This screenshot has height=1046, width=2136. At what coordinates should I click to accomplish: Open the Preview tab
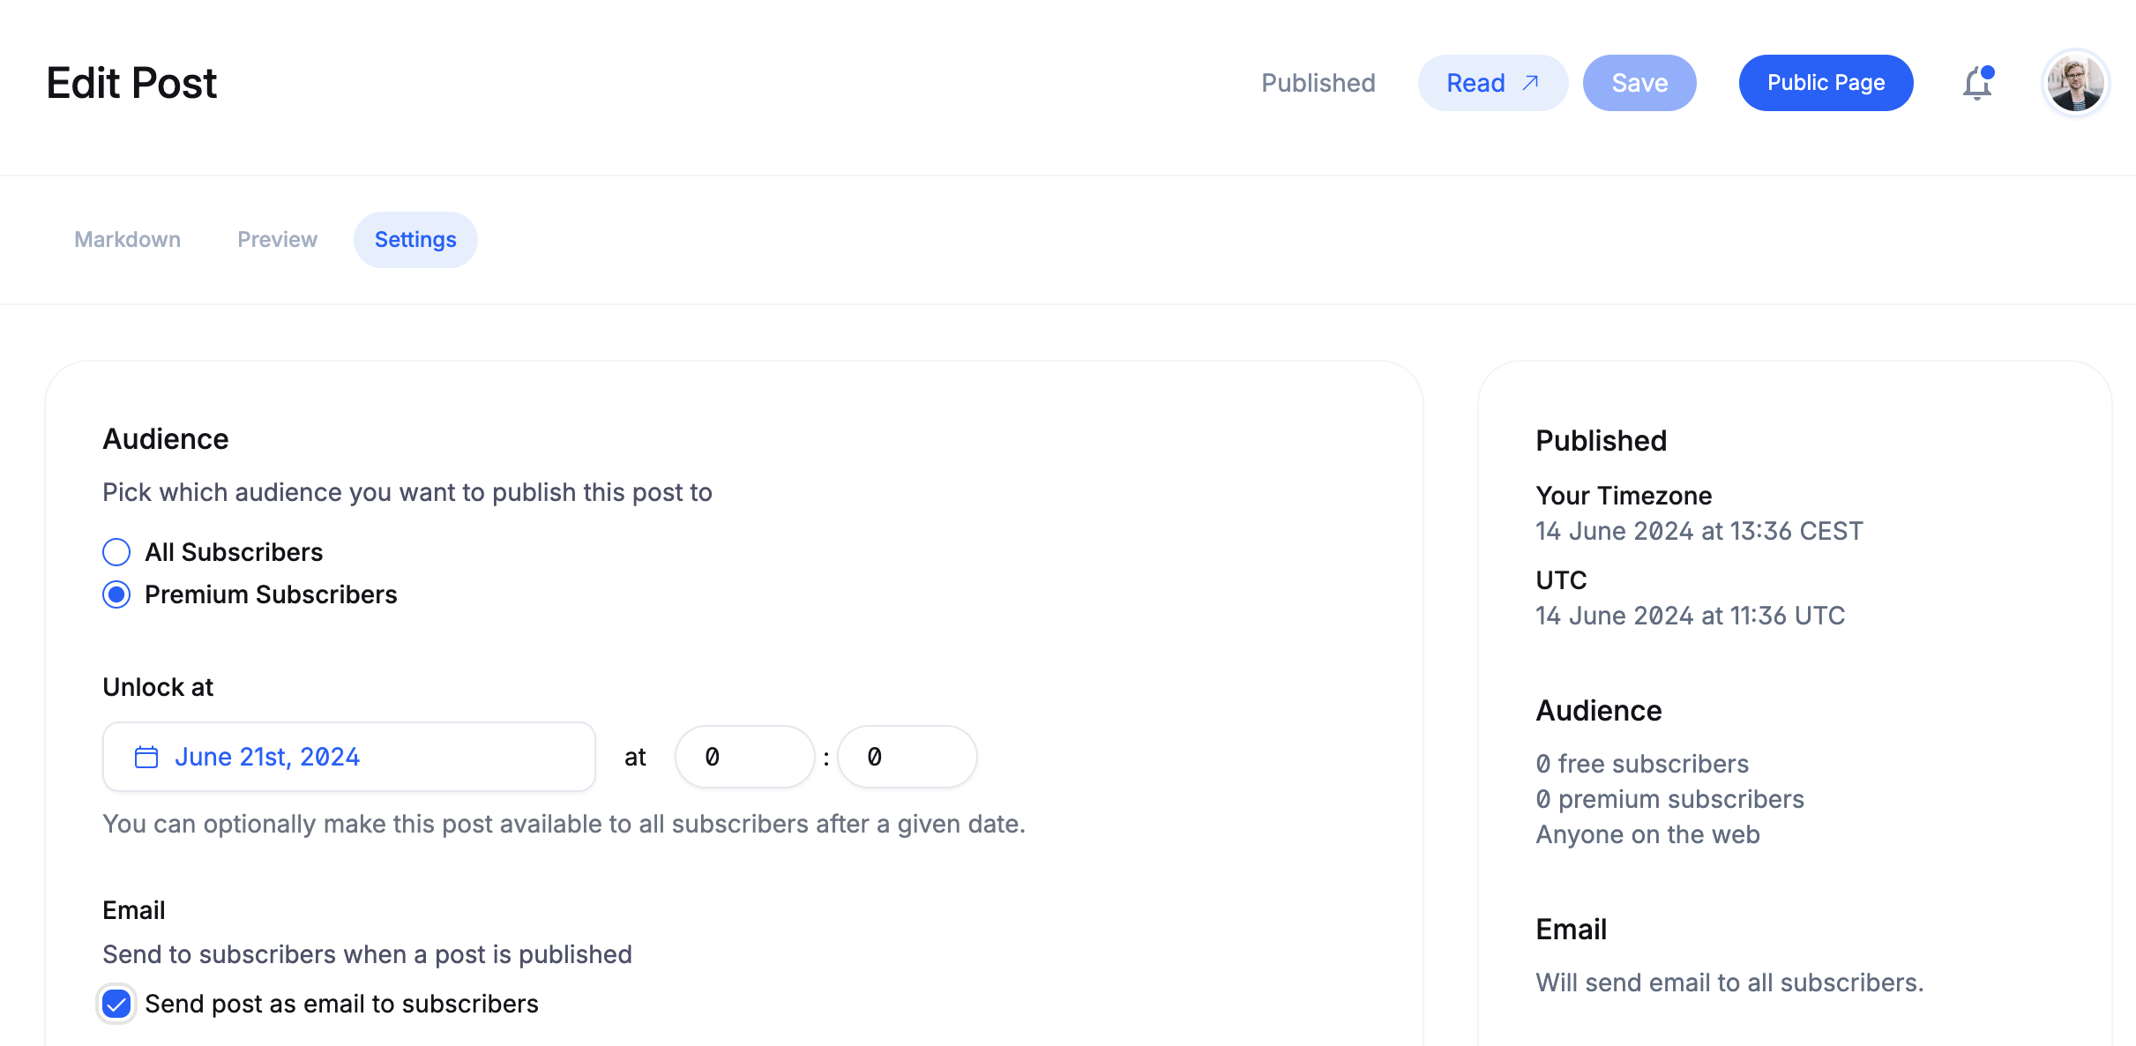click(277, 239)
